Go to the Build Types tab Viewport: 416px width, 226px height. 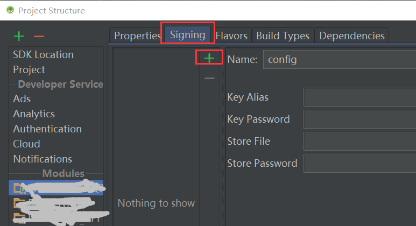pyautogui.click(x=283, y=36)
